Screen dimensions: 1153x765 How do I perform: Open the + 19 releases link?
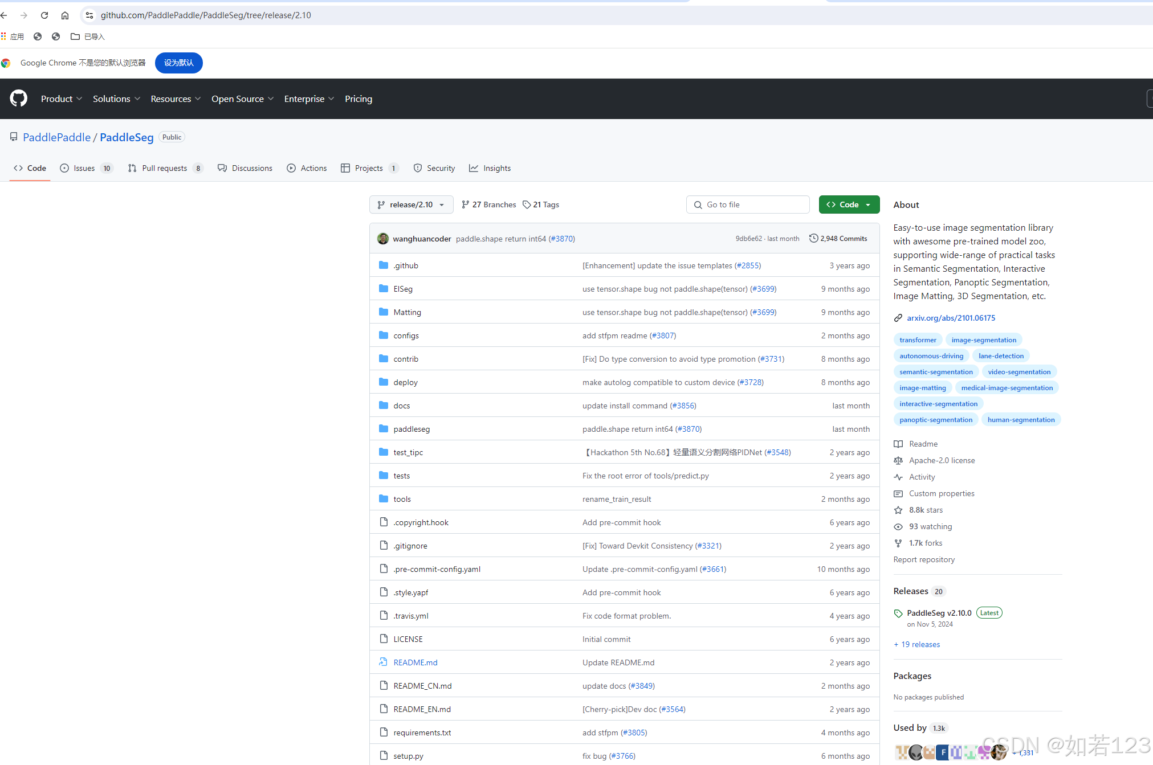[917, 644]
